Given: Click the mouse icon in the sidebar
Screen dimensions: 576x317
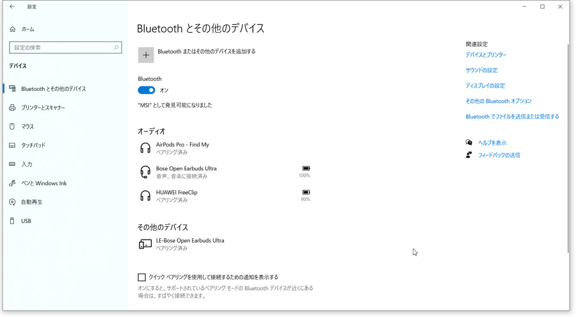Looking at the screenshot, I should click(12, 127).
